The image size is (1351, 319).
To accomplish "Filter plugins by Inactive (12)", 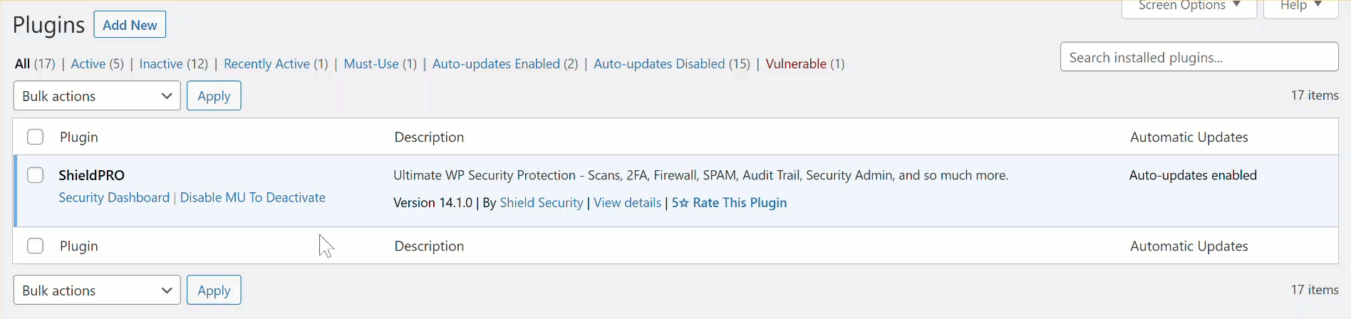I will [173, 64].
